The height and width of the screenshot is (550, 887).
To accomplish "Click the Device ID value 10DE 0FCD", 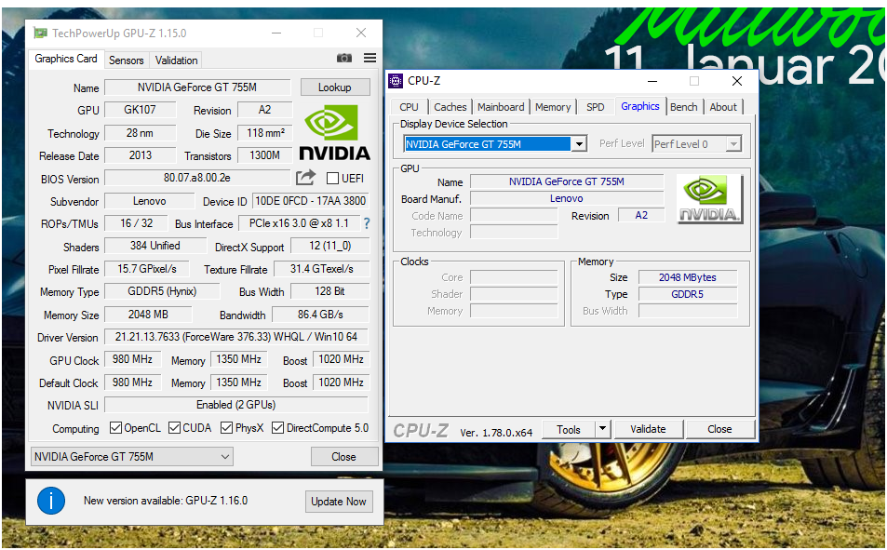I will point(311,201).
